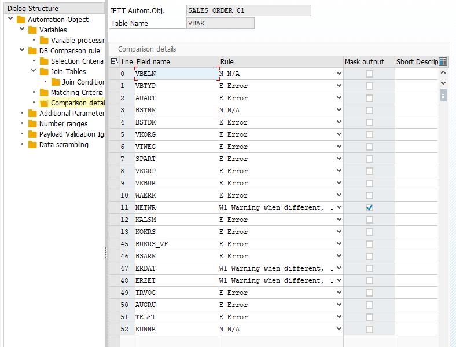Screen dimensions: 456x347
Task: Click the Data scrambling folder icon
Action: [33, 145]
